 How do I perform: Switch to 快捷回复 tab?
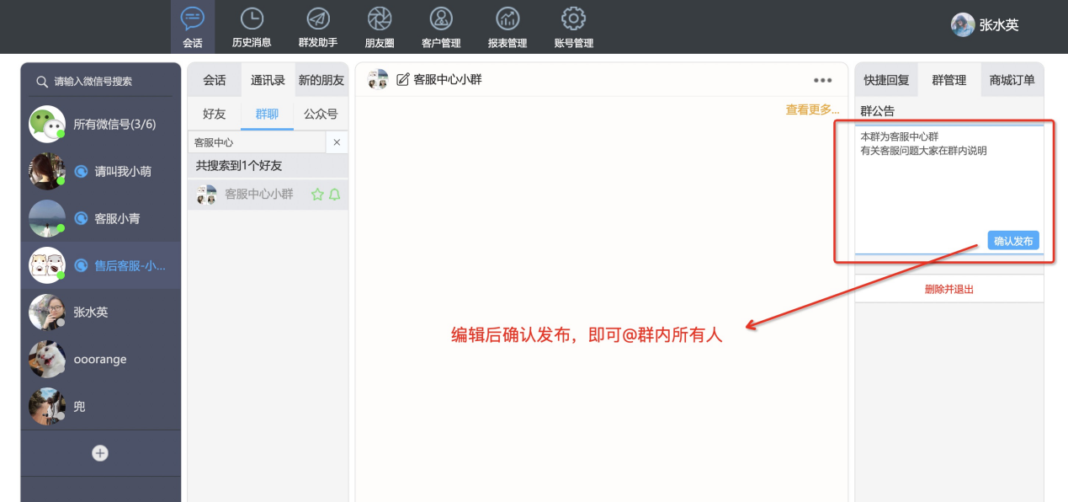click(886, 80)
